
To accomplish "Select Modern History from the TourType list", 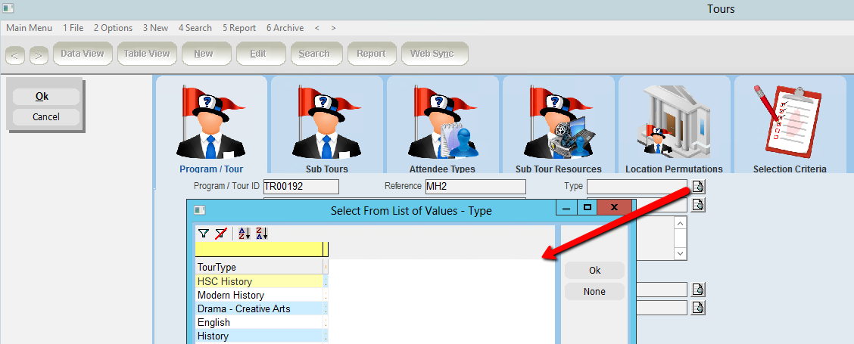I will click(231, 296).
